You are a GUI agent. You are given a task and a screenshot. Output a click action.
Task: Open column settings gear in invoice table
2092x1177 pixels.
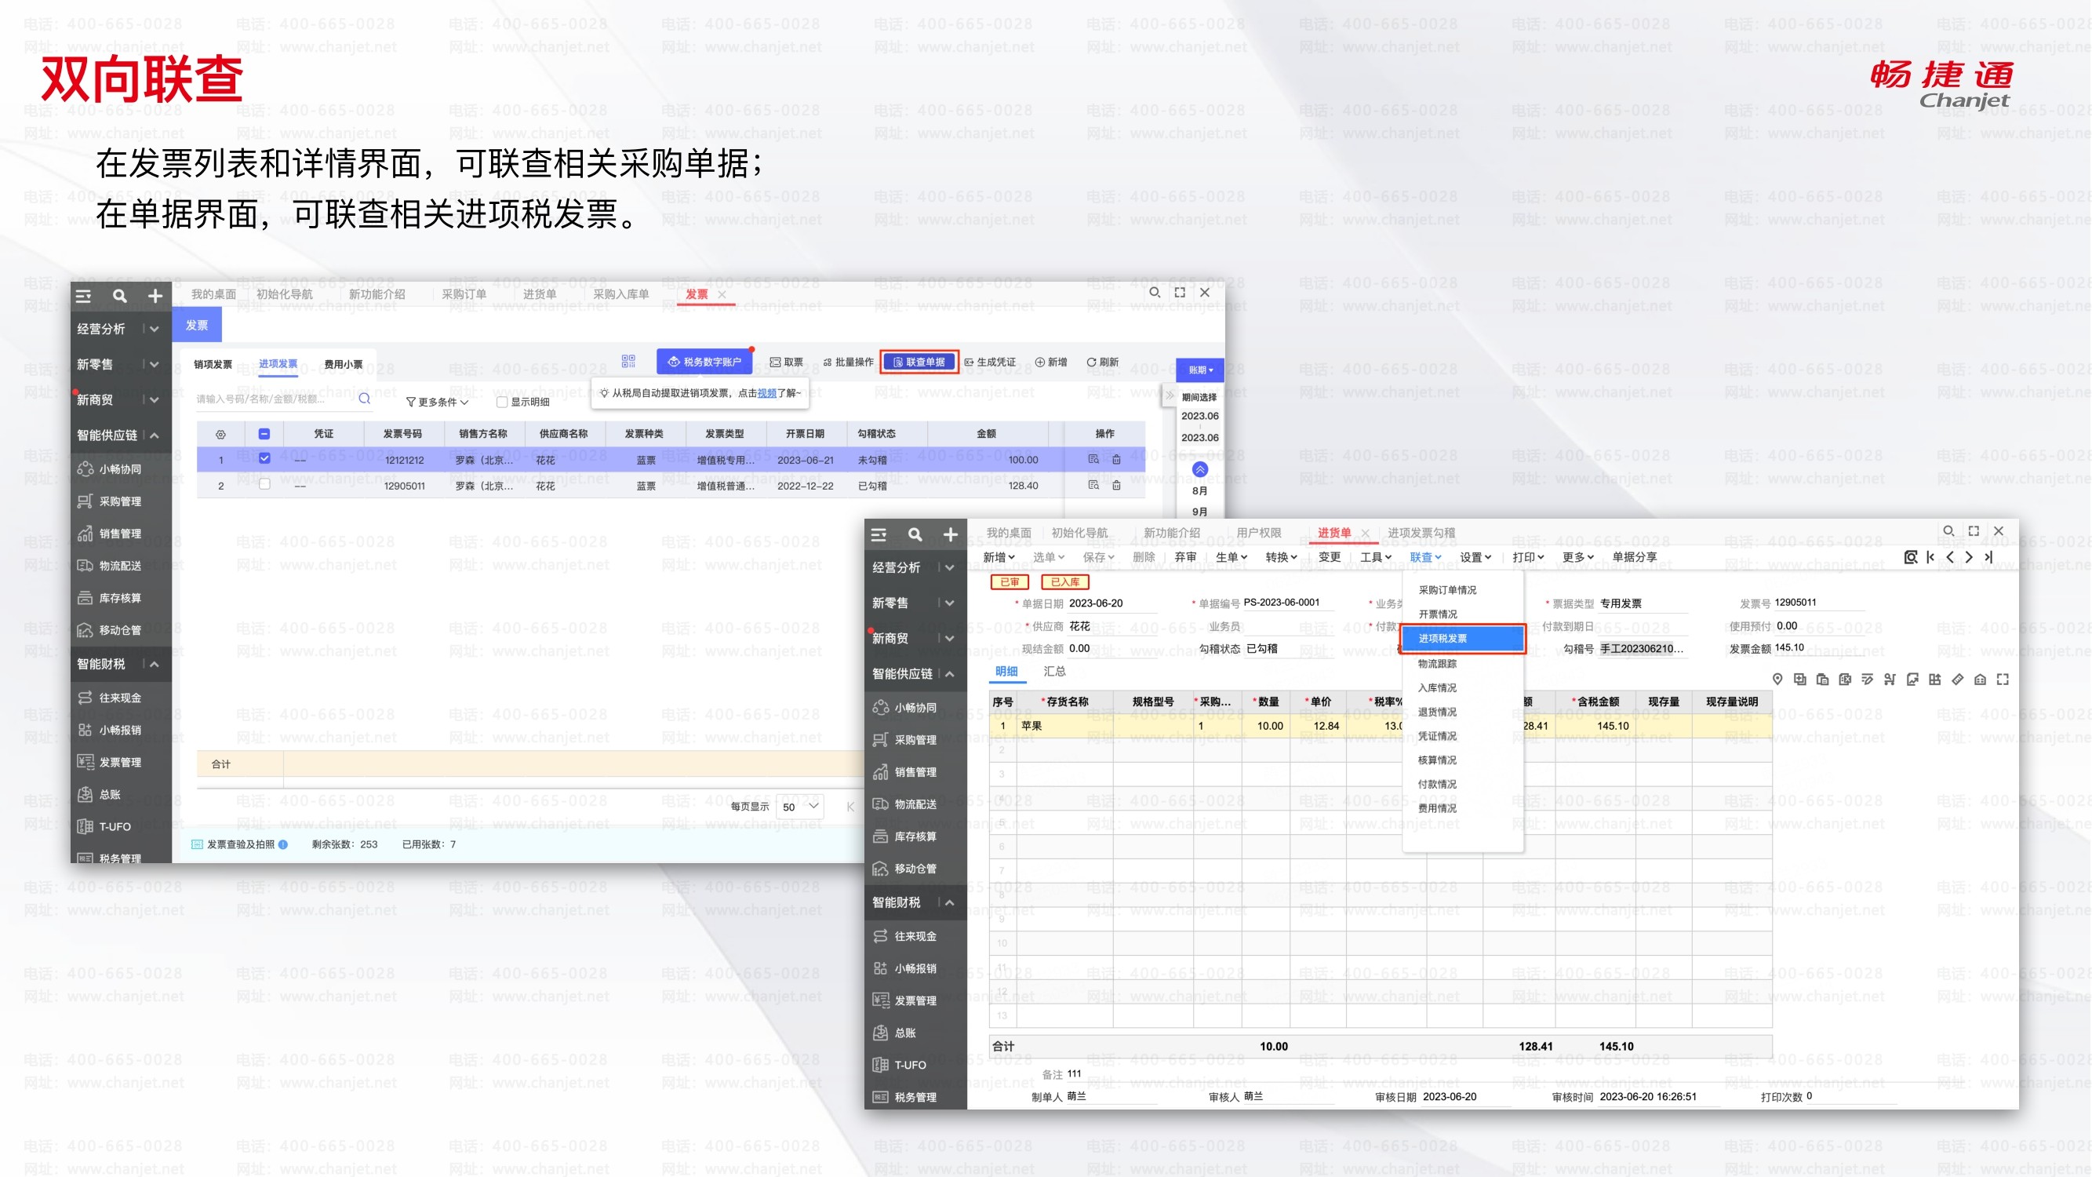(x=220, y=435)
